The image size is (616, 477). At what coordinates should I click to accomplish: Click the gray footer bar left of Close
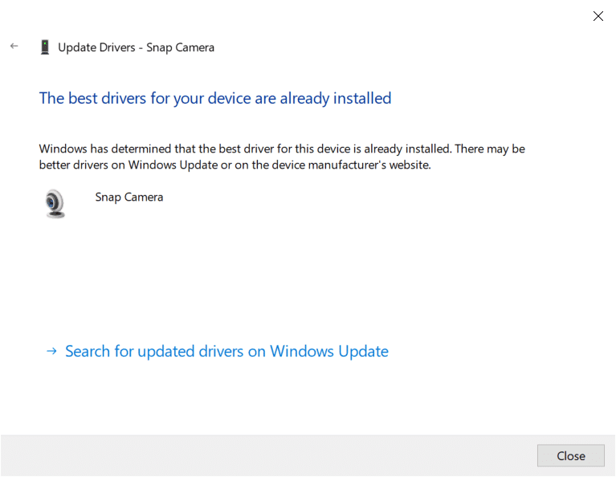point(265,455)
